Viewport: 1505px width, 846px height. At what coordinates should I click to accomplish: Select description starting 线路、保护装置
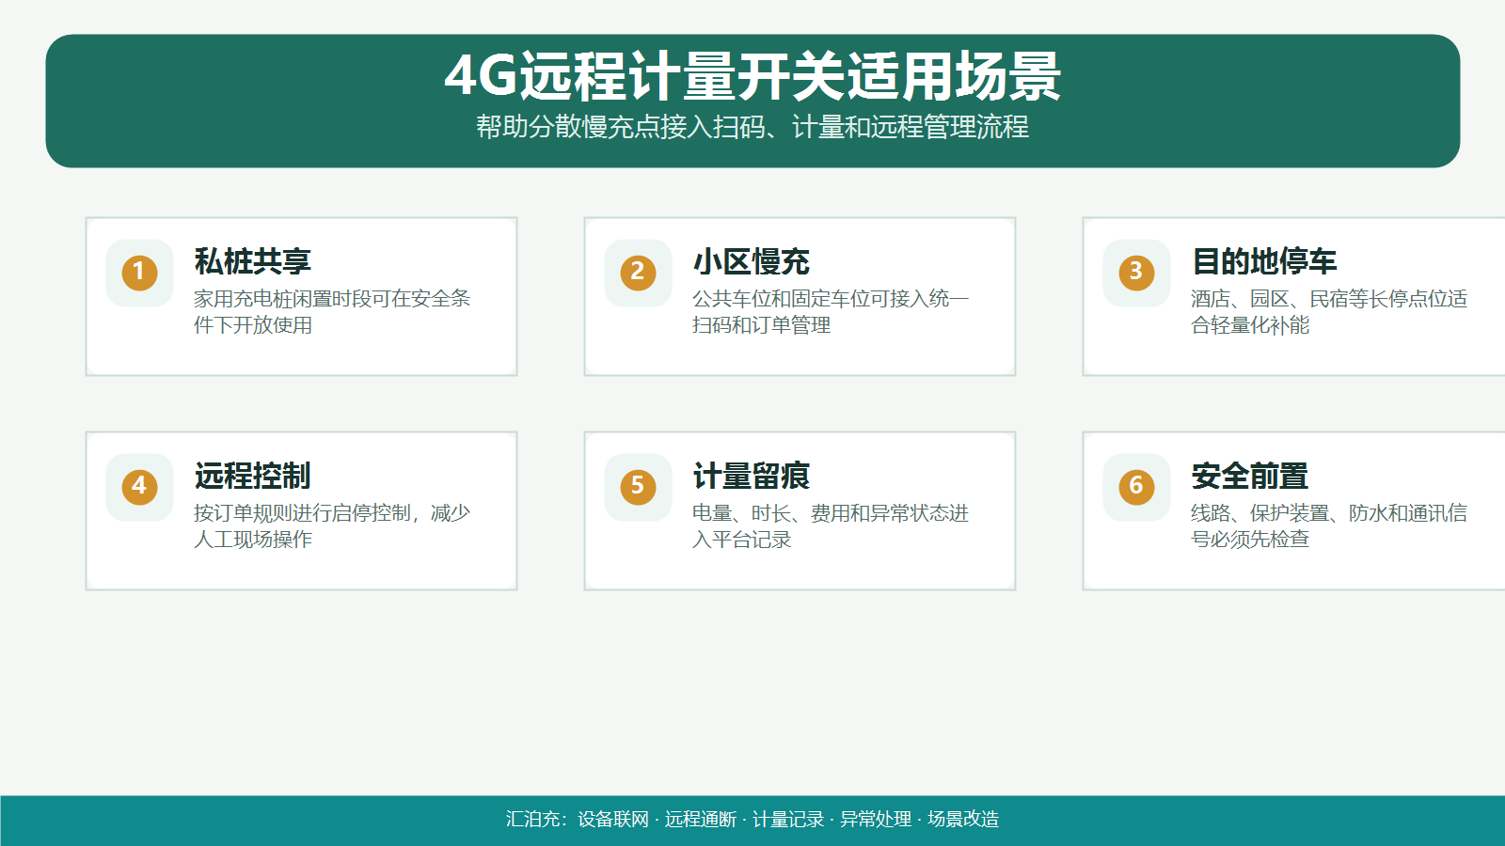(1329, 526)
